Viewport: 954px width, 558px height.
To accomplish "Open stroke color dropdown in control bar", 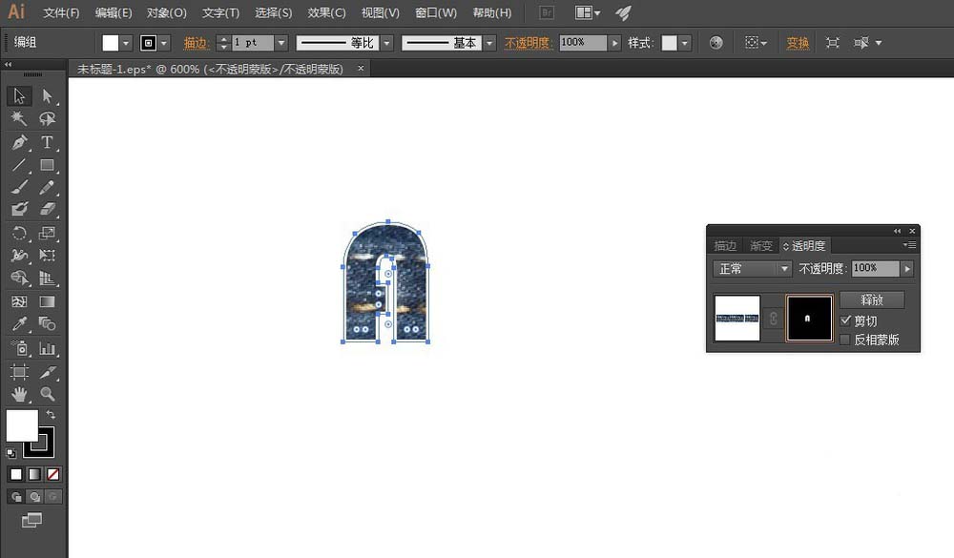I will click(164, 43).
